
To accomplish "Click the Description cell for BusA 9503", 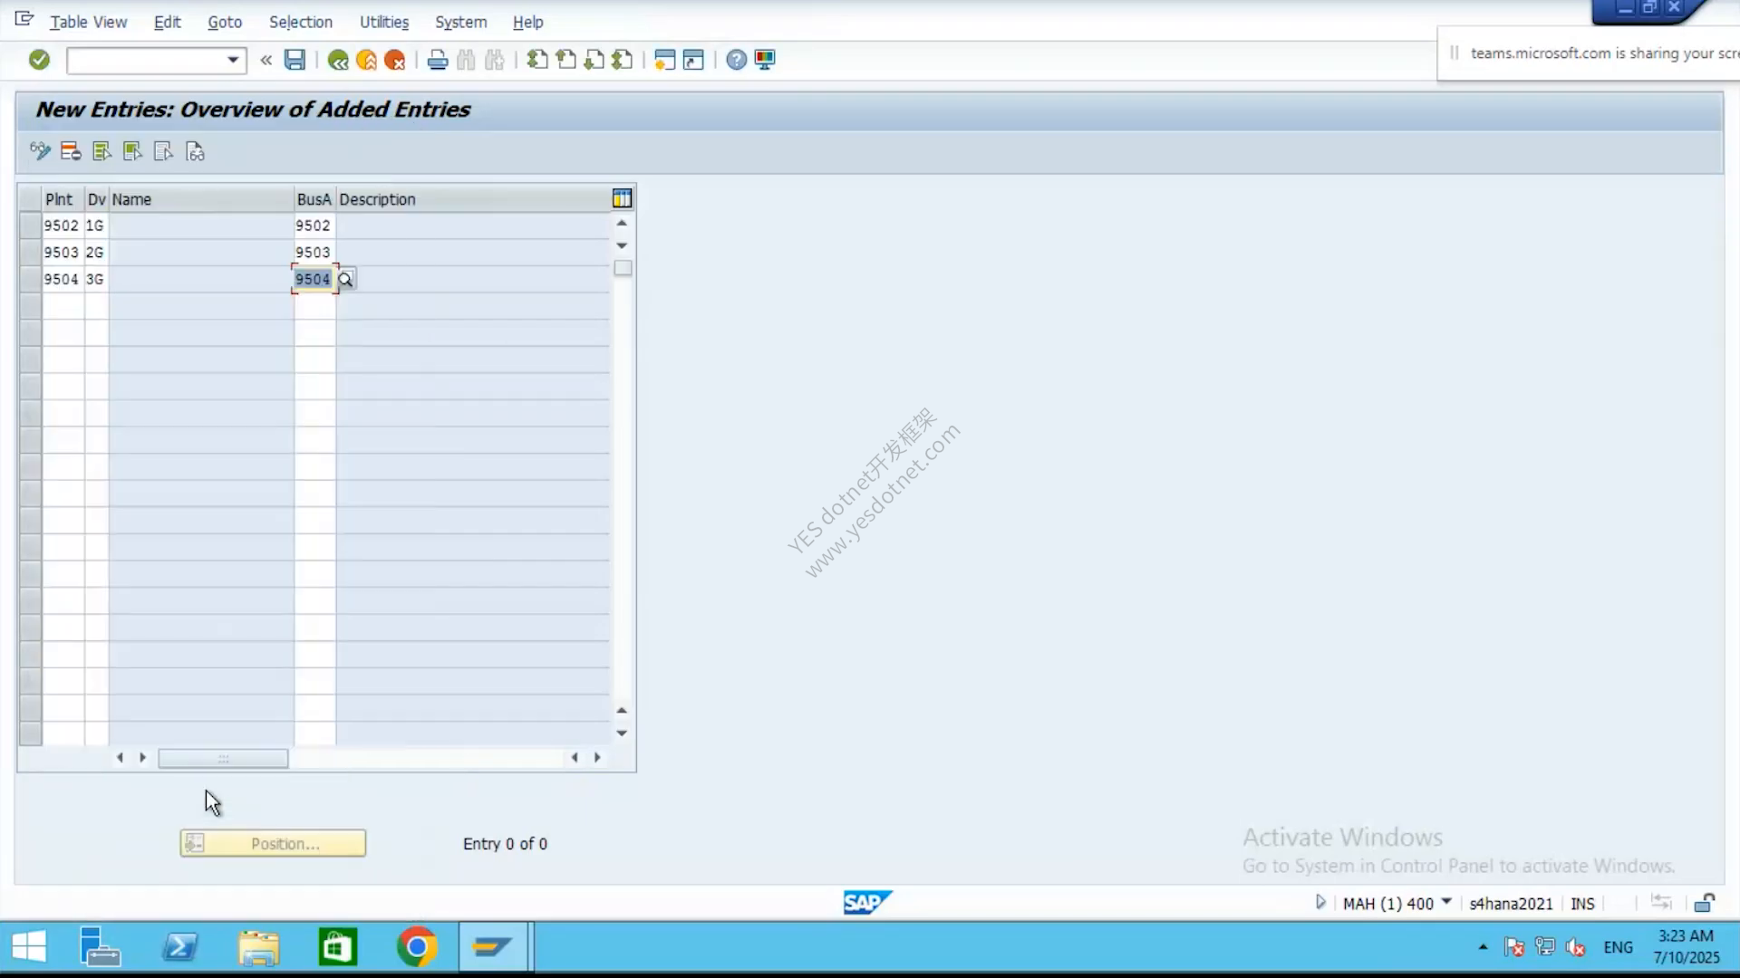I will pyautogui.click(x=473, y=253).
